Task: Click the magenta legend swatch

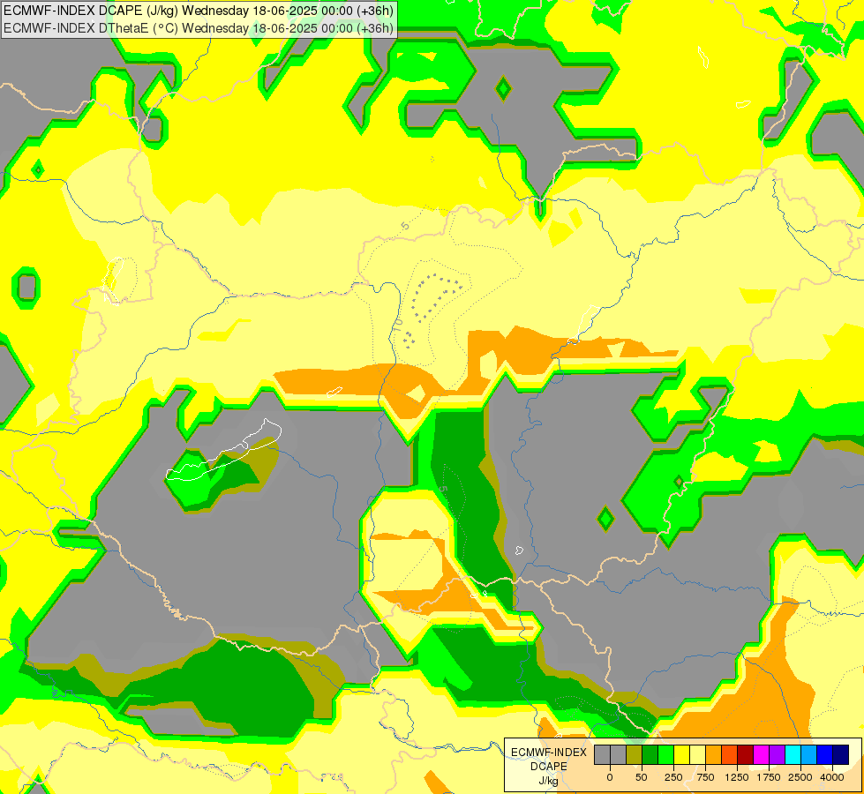Action: (761, 755)
